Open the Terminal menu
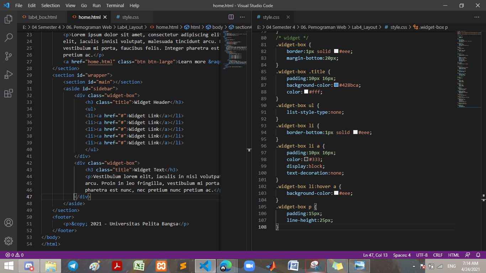The height and width of the screenshot is (273, 486). click(115, 5)
